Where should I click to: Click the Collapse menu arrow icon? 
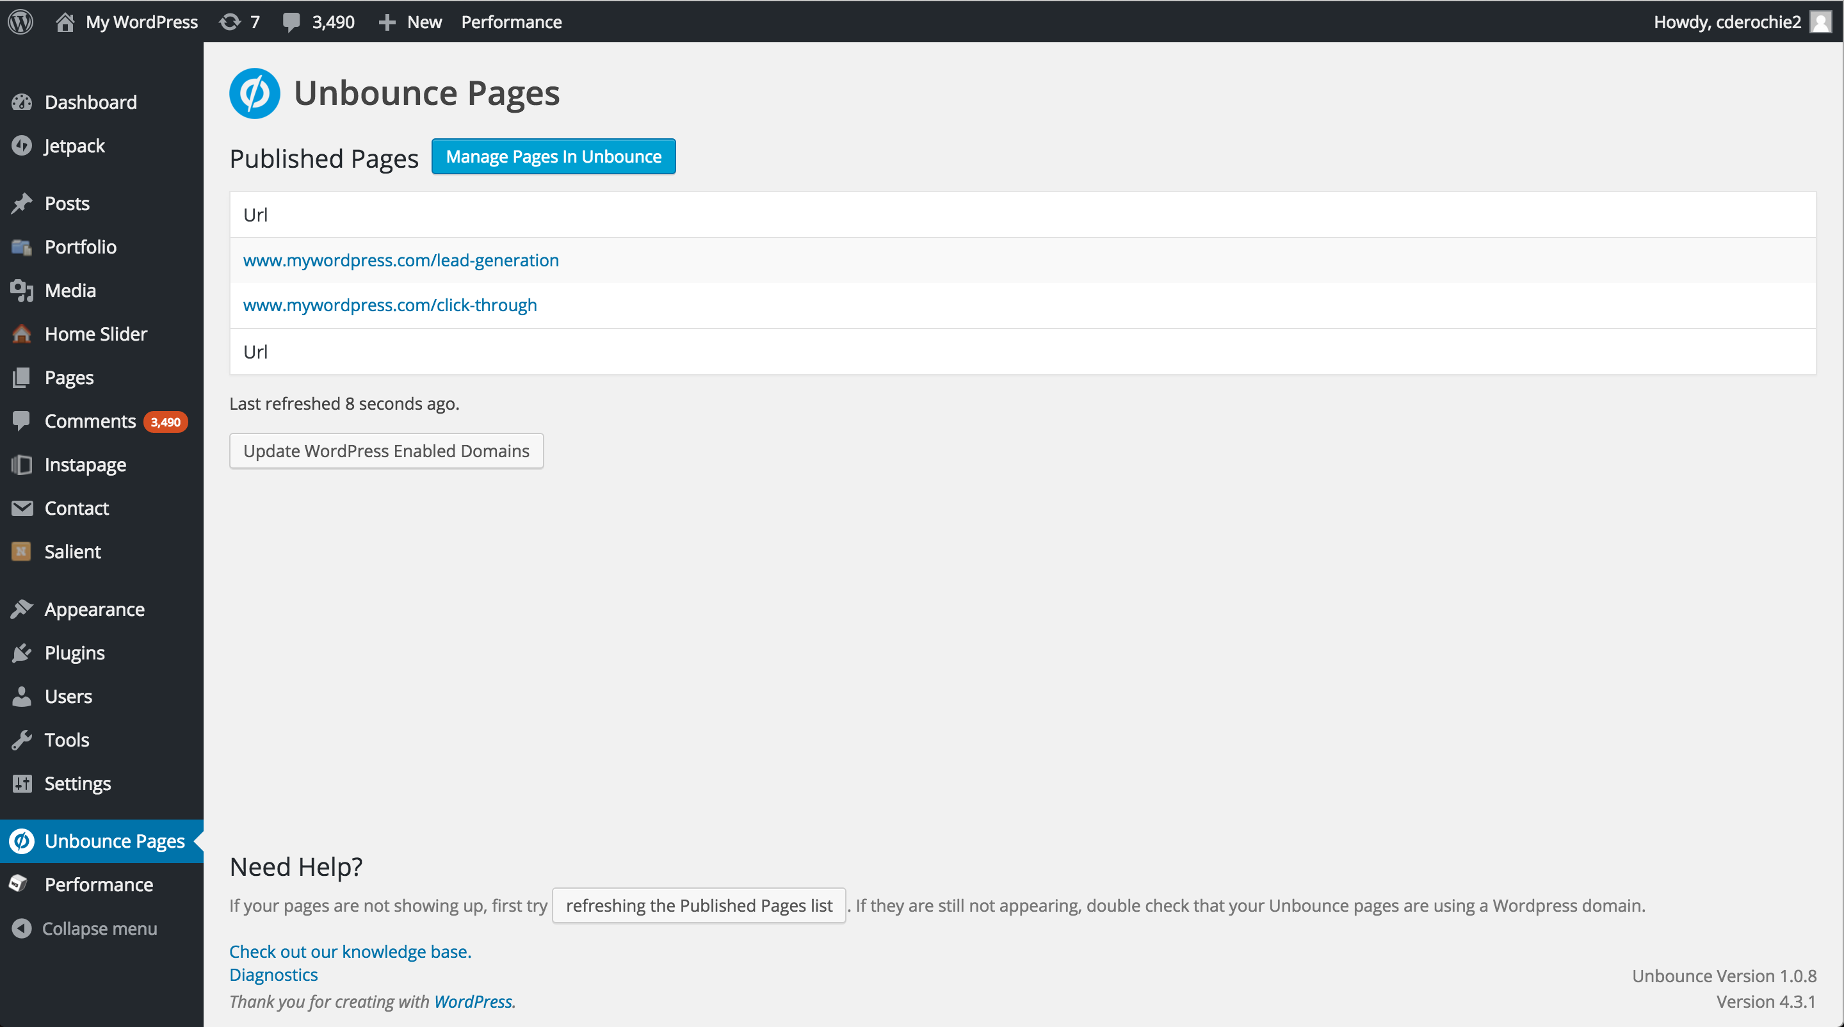[22, 928]
